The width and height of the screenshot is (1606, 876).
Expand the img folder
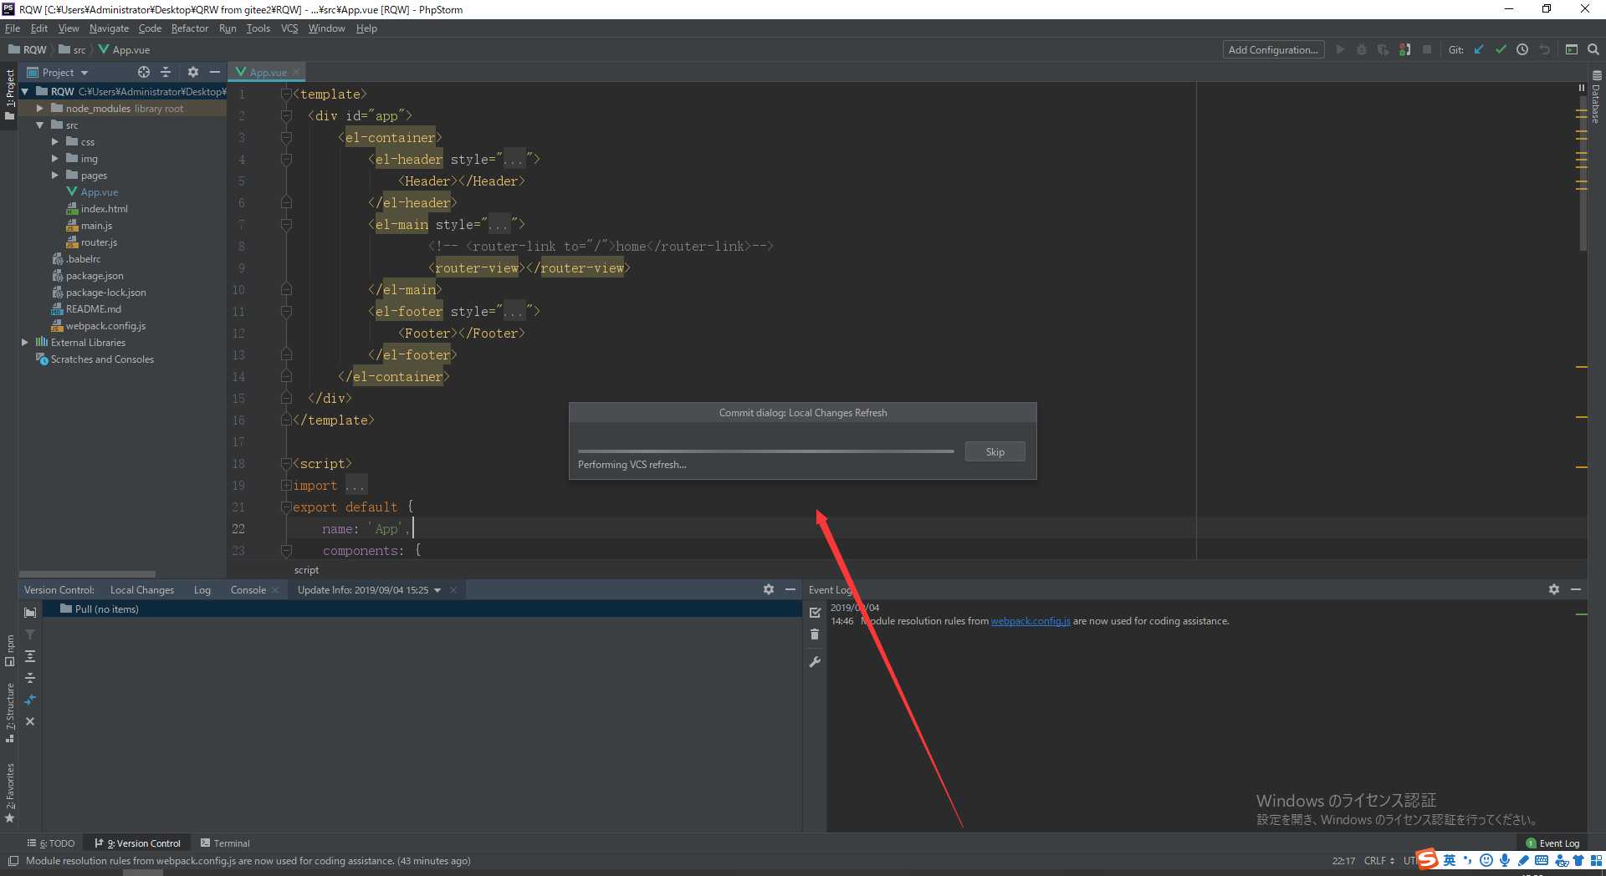54,159
